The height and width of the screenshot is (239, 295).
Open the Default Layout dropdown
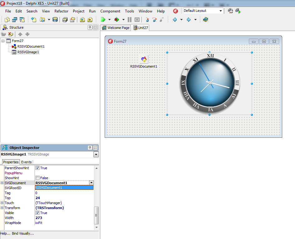point(221,11)
